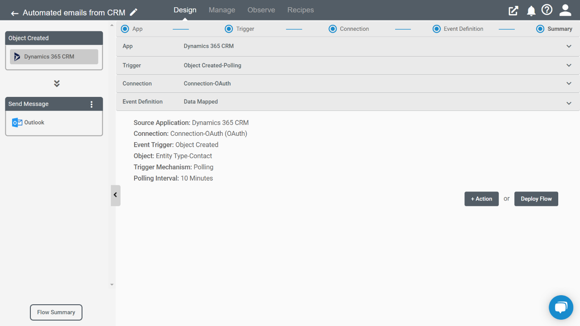Screen dimensions: 580x326
Task: Click the App step label in stepper
Action: click(137, 29)
